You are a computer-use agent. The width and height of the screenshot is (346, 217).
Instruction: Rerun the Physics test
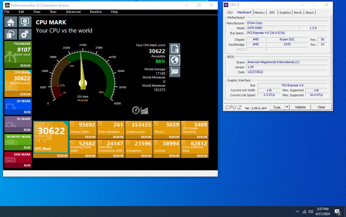coord(174,137)
